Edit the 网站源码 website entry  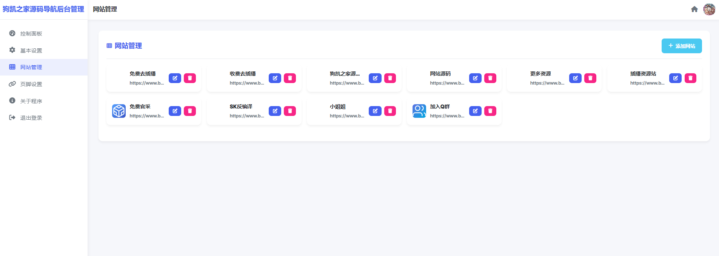pyautogui.click(x=475, y=78)
